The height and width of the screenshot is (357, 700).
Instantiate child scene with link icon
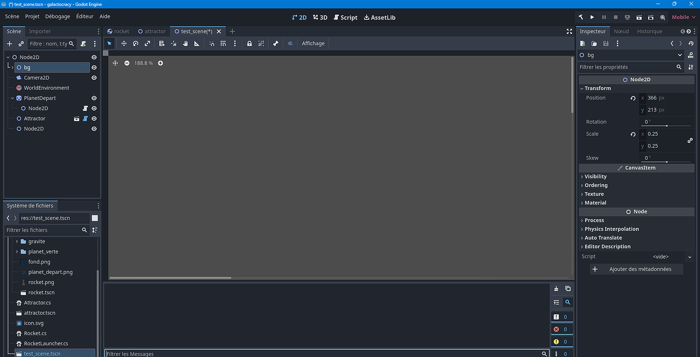pos(21,44)
